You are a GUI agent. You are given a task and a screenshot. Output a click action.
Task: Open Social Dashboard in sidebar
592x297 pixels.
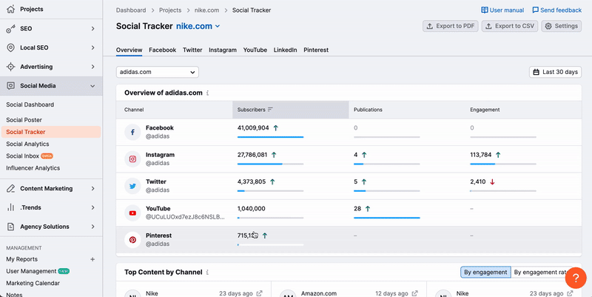(x=30, y=104)
